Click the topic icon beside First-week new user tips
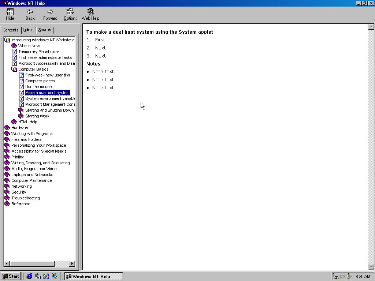 point(22,75)
